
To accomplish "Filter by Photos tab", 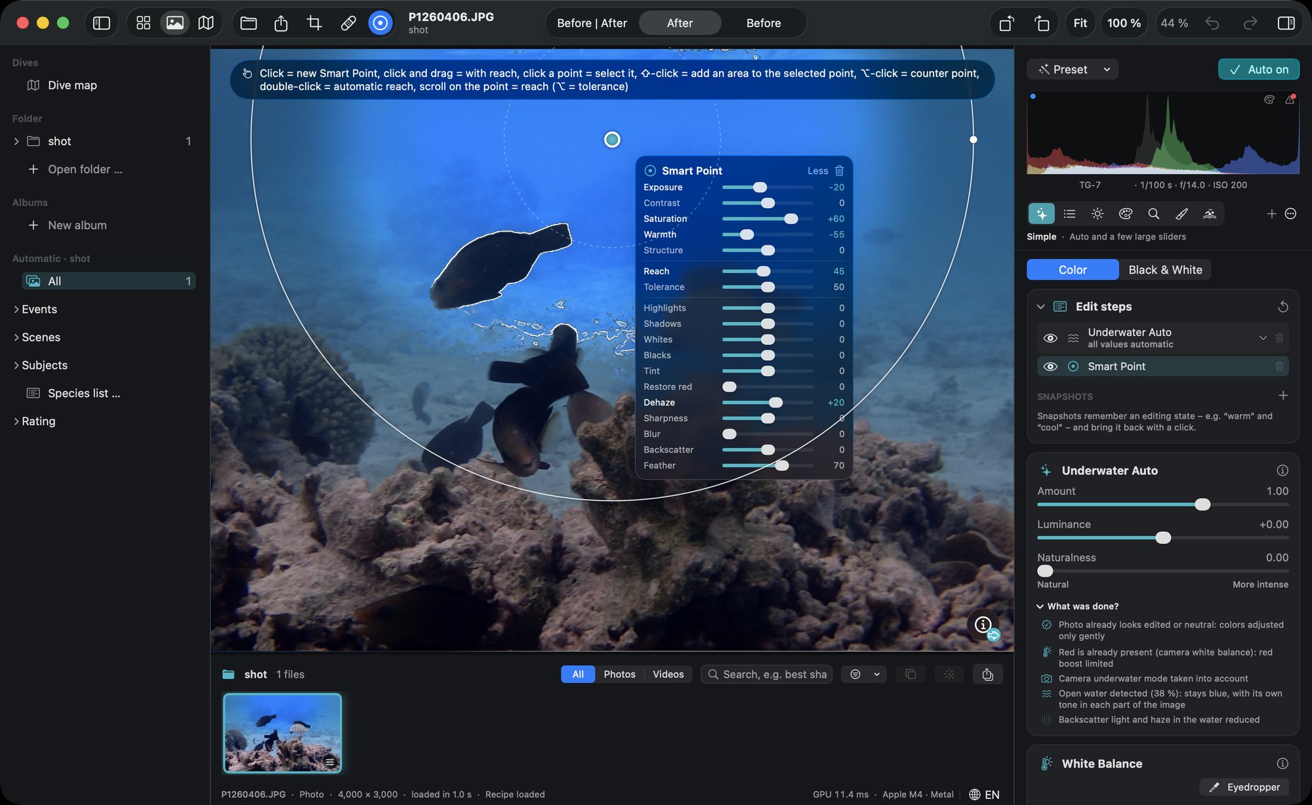I will coord(619,674).
